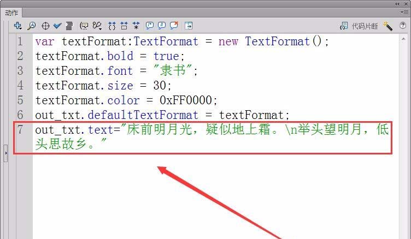Select the 动作 panel tab

(x=11, y=13)
